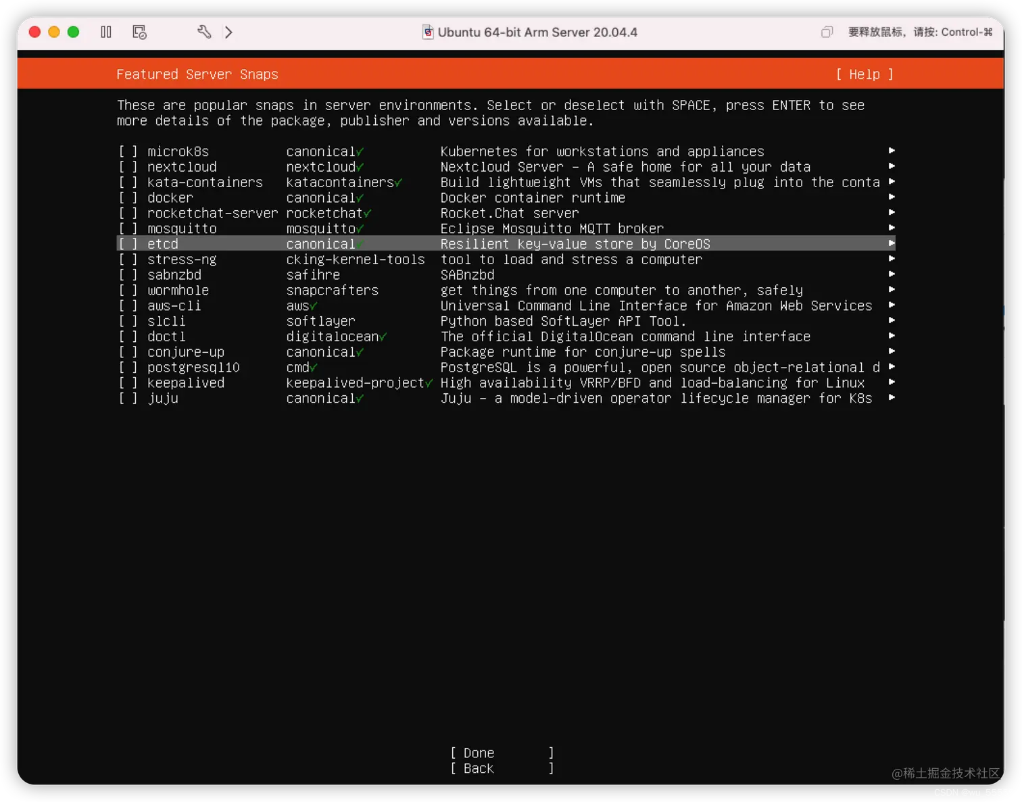Toggle the docker checkbox
The height and width of the screenshot is (802, 1022).
pyautogui.click(x=128, y=198)
